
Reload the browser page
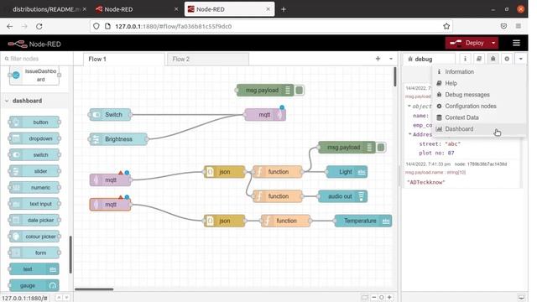click(x=39, y=26)
